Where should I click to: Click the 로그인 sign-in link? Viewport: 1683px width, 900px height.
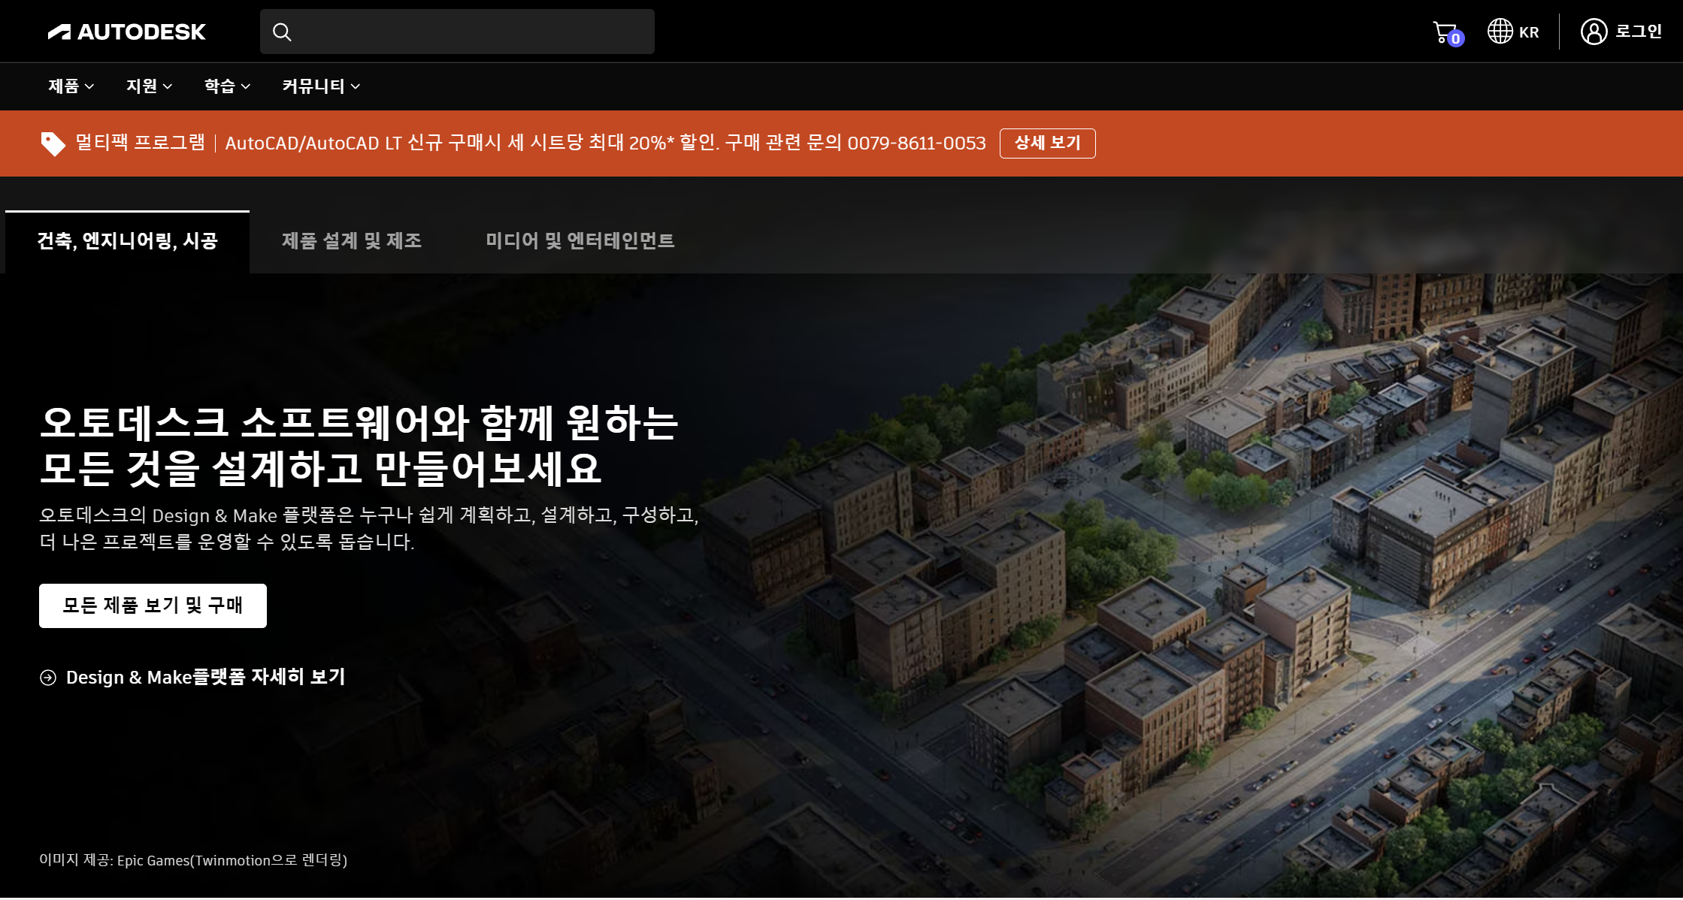tap(1639, 32)
